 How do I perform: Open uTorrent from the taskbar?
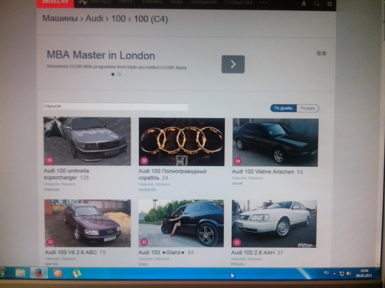coord(77,273)
